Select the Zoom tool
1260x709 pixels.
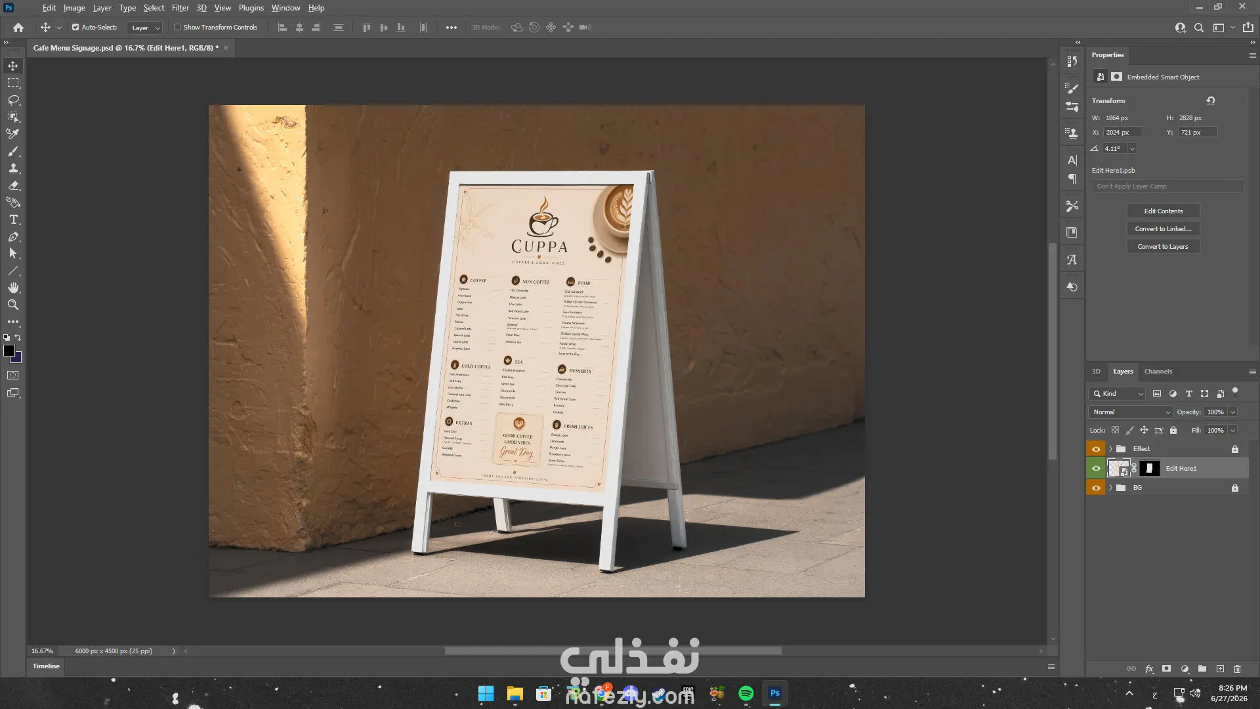coord(13,305)
